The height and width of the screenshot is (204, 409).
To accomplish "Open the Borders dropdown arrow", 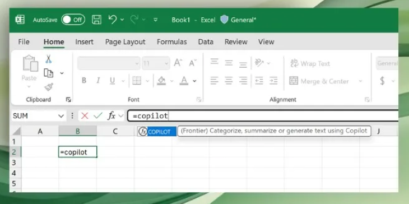I will (x=147, y=81).
